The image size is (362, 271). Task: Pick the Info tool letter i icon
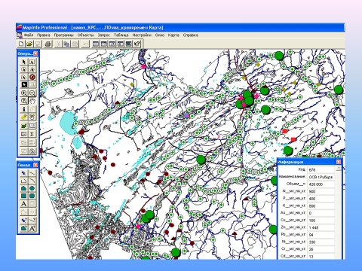coord(24,109)
